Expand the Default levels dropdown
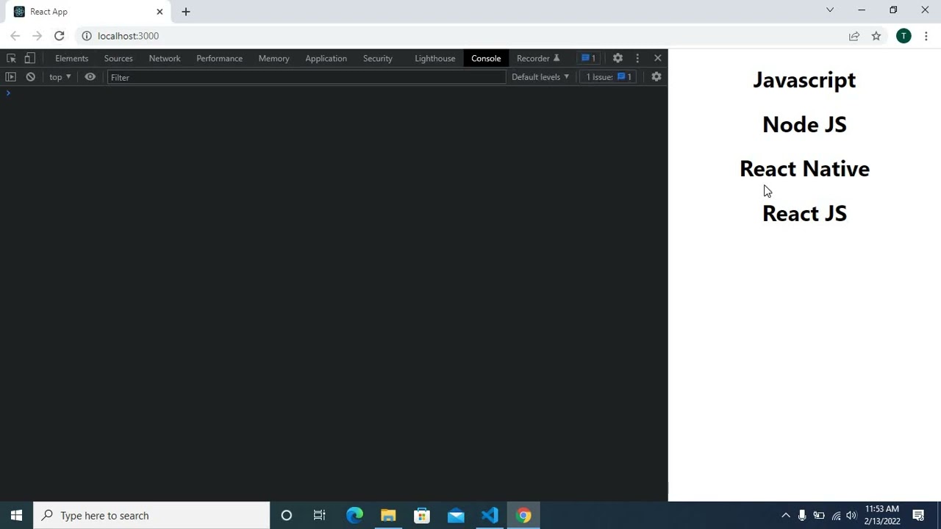Viewport: 941px width, 529px height. pyautogui.click(x=540, y=76)
